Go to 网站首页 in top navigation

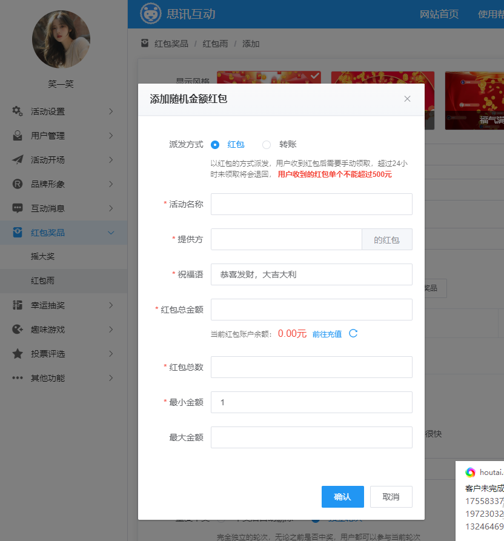point(439,14)
